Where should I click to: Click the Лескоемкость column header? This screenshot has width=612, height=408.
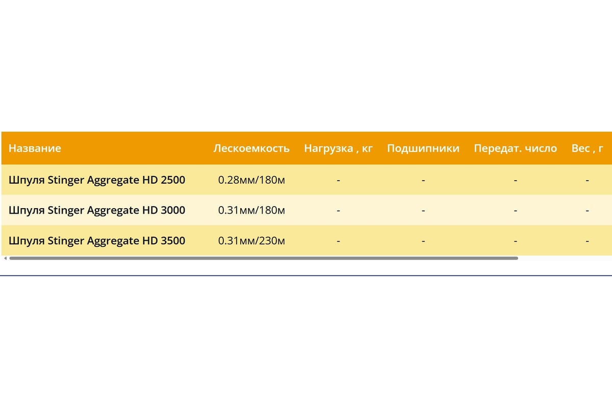[251, 148]
